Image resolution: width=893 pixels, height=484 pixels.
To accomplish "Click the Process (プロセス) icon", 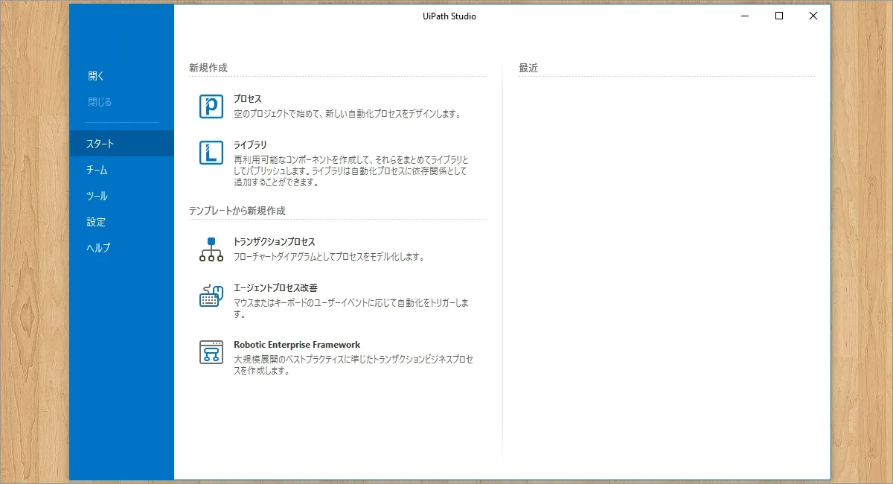I will click(211, 106).
